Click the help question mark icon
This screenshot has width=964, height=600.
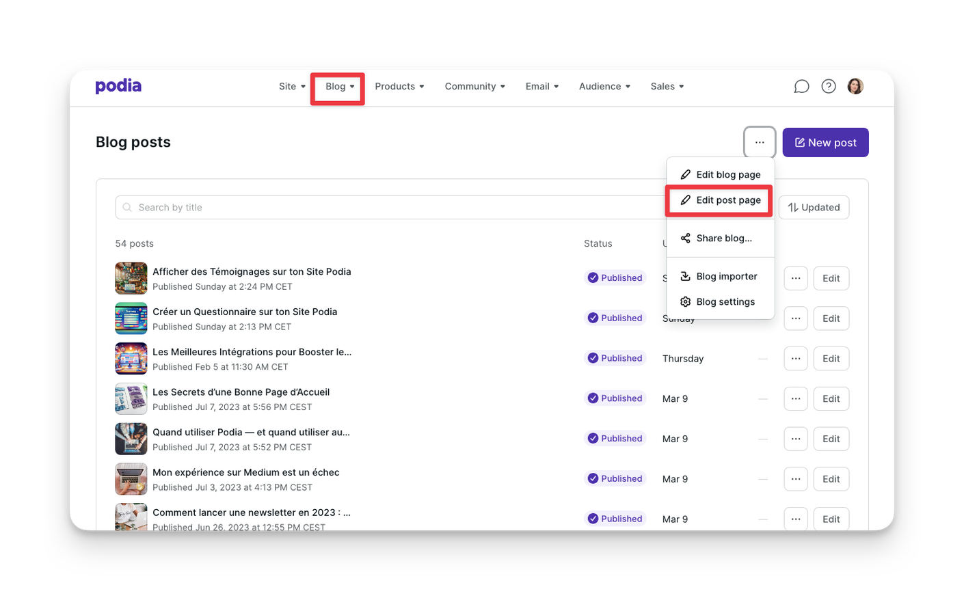[x=829, y=86]
